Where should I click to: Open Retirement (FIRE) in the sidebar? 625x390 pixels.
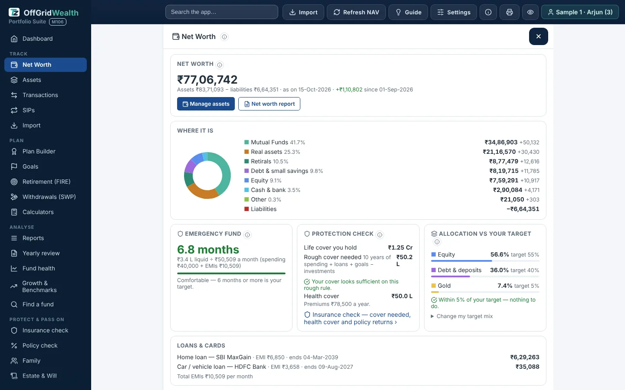(46, 182)
